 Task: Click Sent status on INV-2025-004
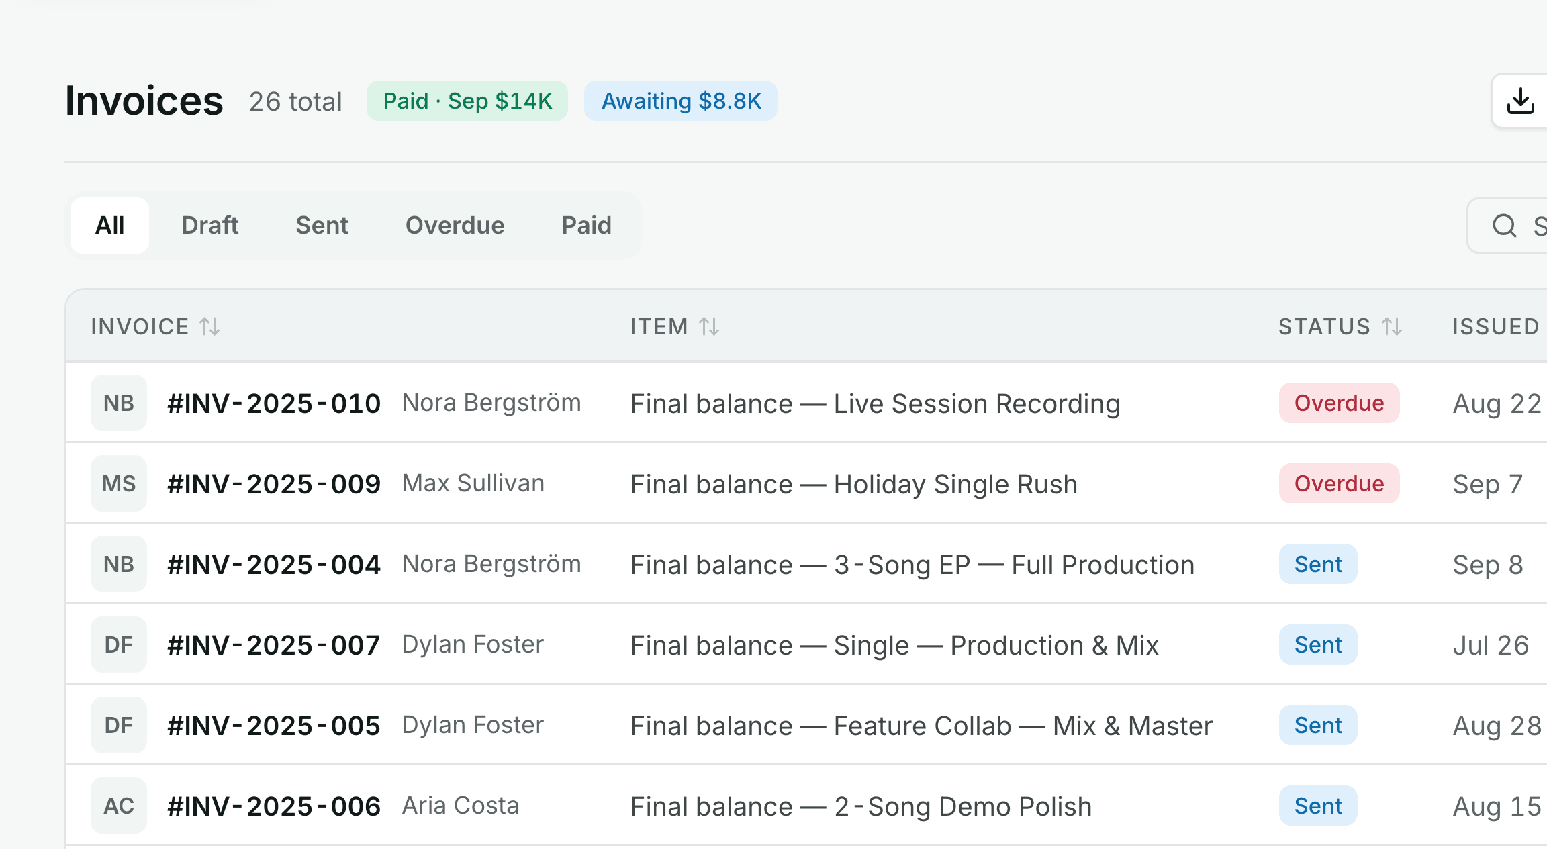click(1318, 564)
